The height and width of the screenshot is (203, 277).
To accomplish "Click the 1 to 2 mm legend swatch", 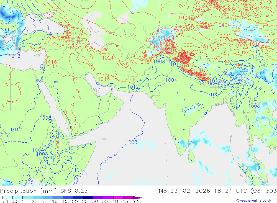I will click(28, 197).
